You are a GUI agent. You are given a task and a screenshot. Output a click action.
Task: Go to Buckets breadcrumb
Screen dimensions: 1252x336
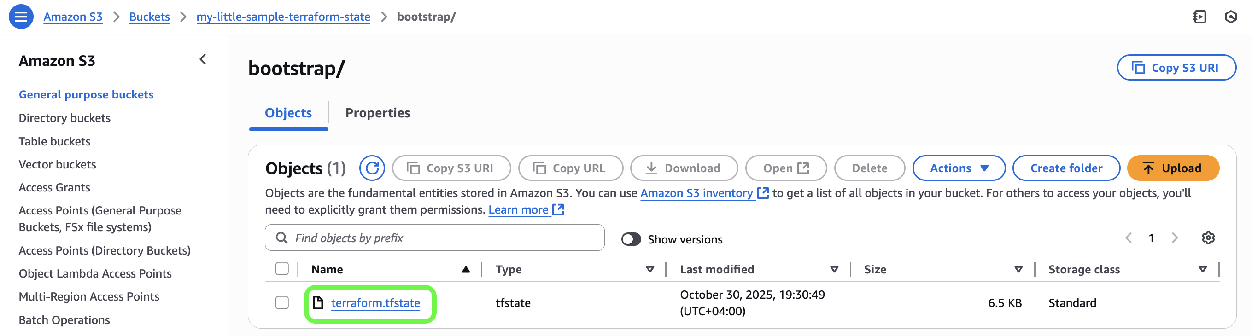[x=149, y=17]
